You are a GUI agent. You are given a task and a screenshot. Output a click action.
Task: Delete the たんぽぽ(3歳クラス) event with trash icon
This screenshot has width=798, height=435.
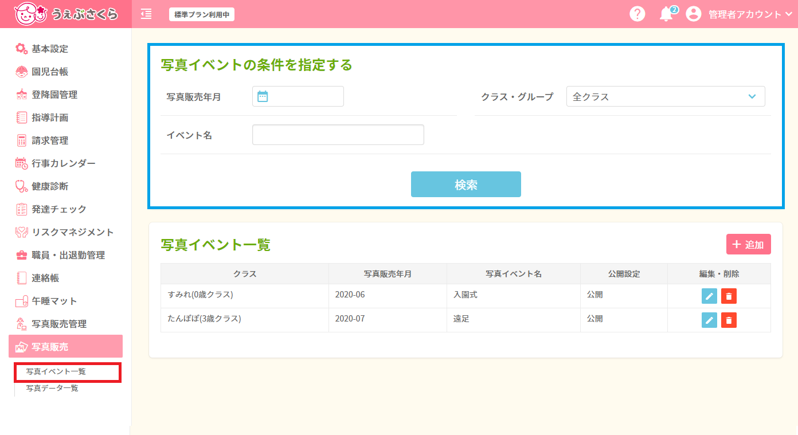point(729,320)
